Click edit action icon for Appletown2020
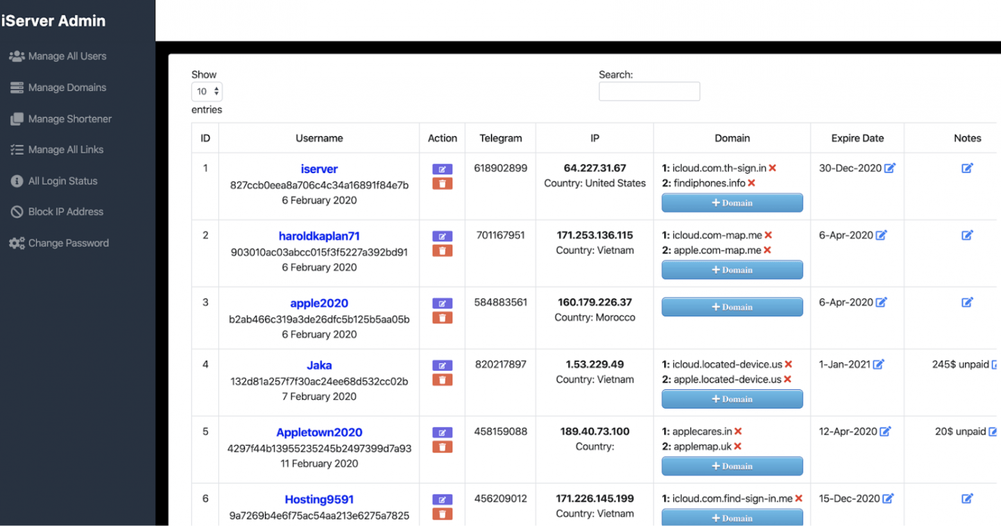This screenshot has width=1001, height=526. tap(442, 433)
